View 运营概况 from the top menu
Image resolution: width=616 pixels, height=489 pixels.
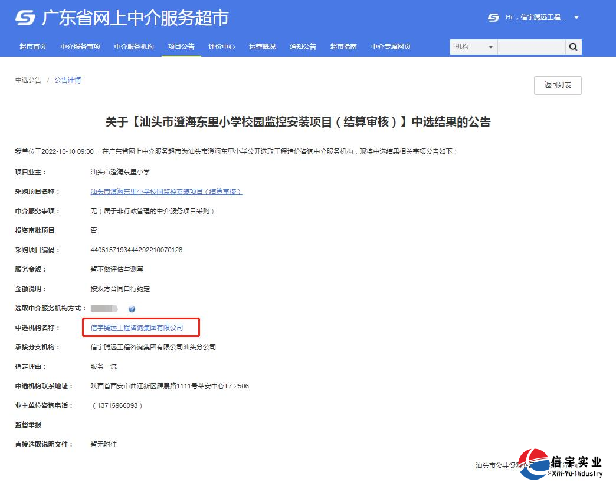pos(261,47)
